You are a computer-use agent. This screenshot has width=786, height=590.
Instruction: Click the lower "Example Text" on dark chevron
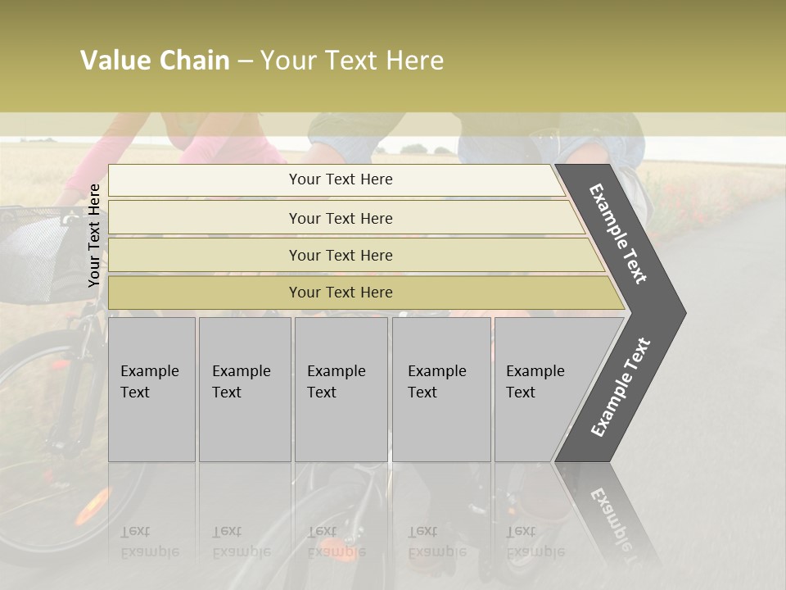[621, 387]
